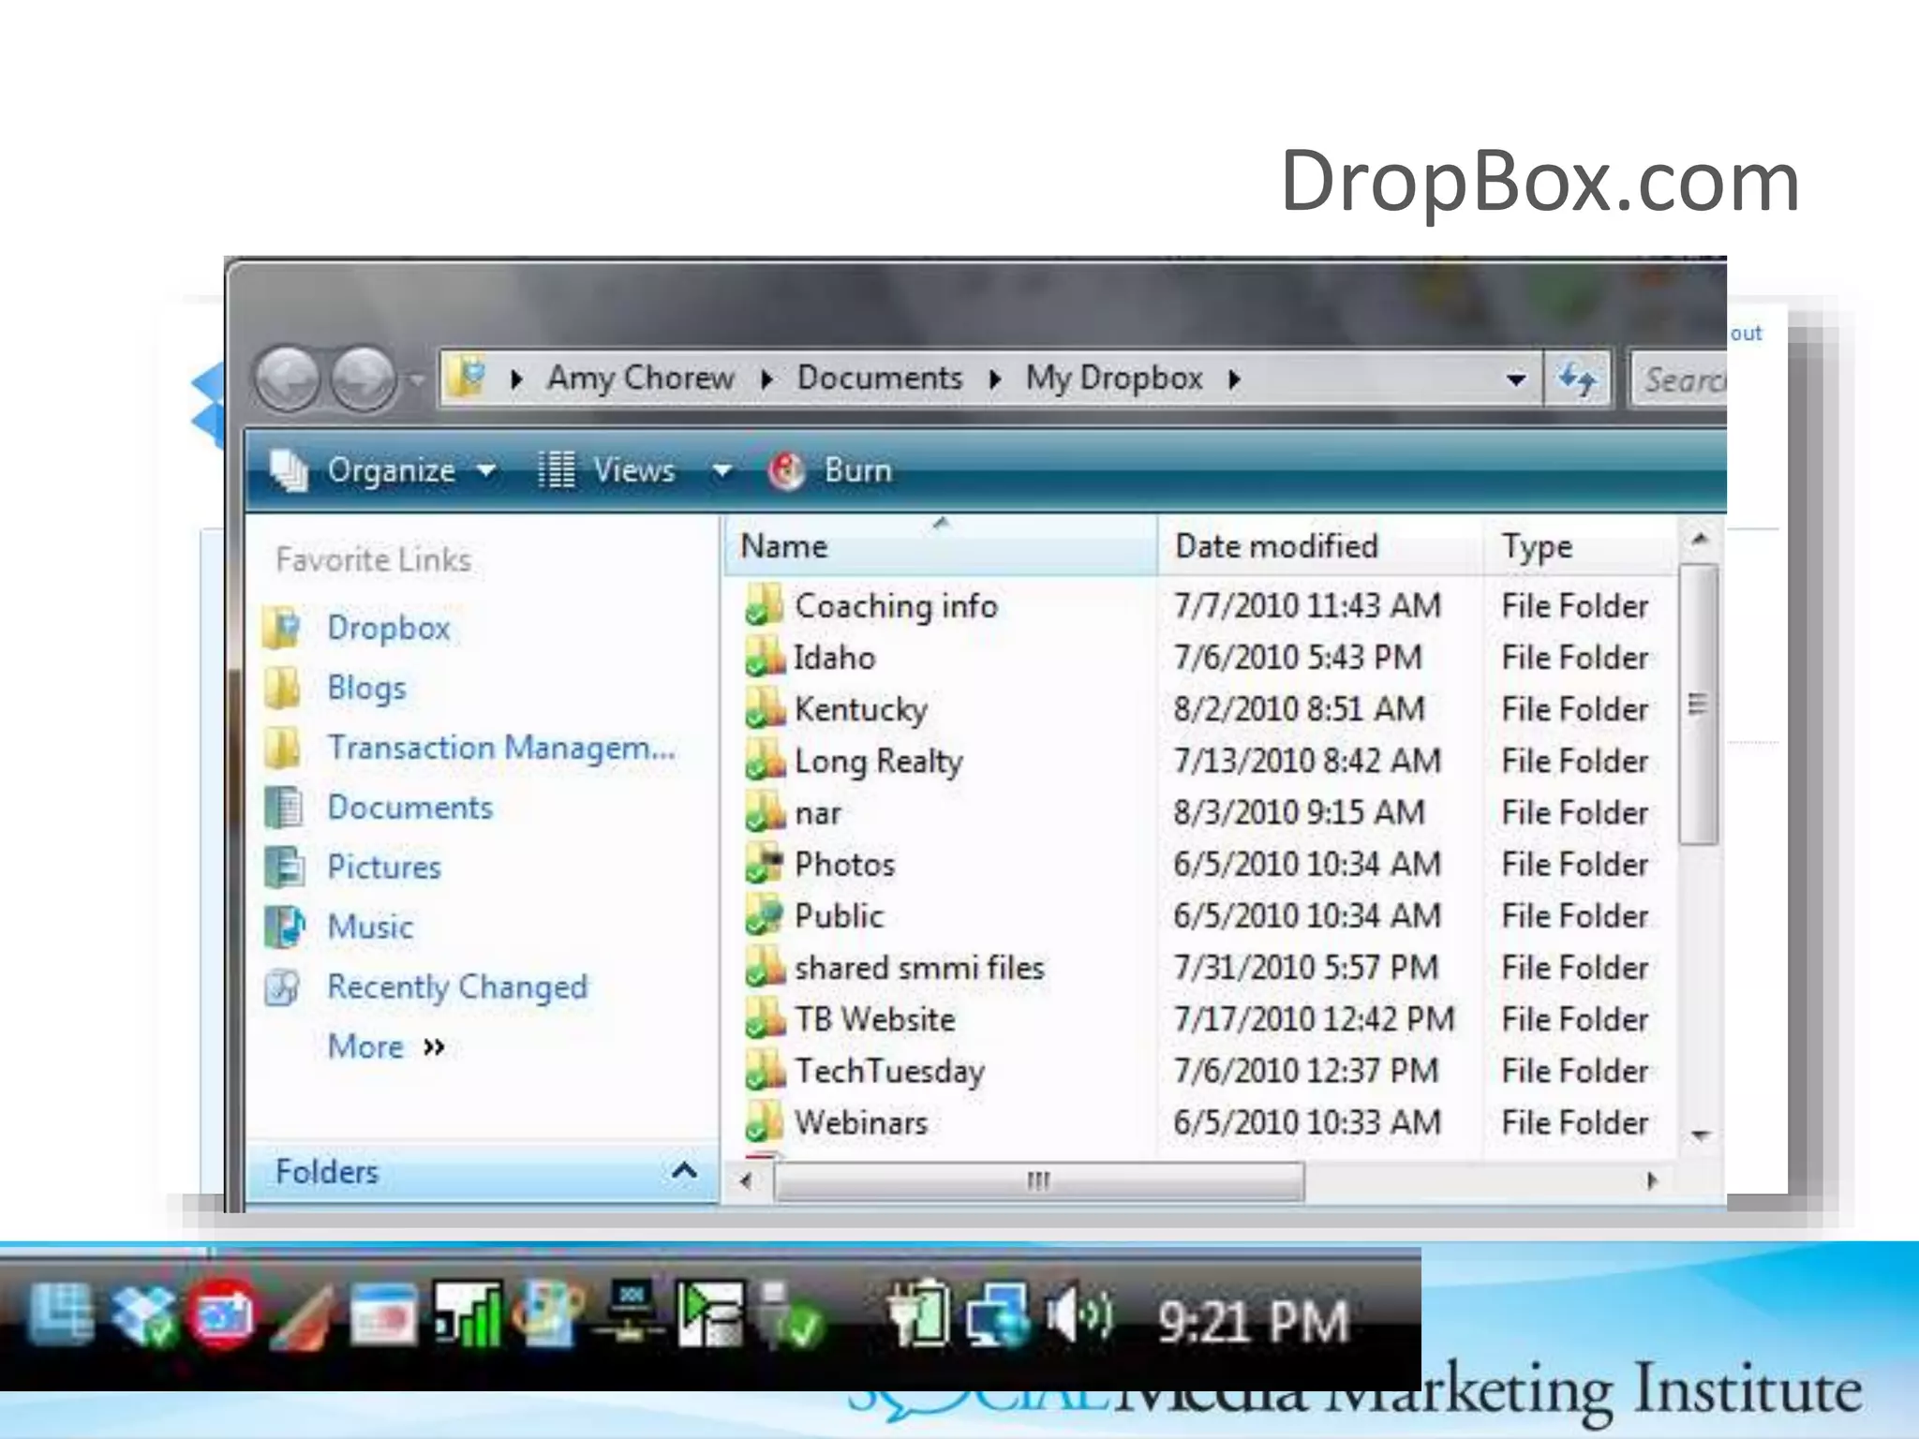The height and width of the screenshot is (1439, 1919).
Task: Click the green signal bars tray icon
Action: pos(468,1314)
